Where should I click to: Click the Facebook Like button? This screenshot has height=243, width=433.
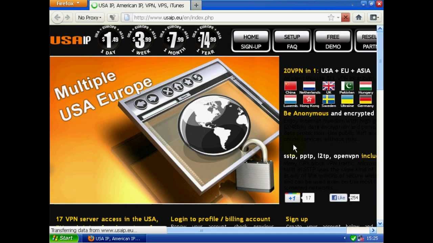coord(339,198)
